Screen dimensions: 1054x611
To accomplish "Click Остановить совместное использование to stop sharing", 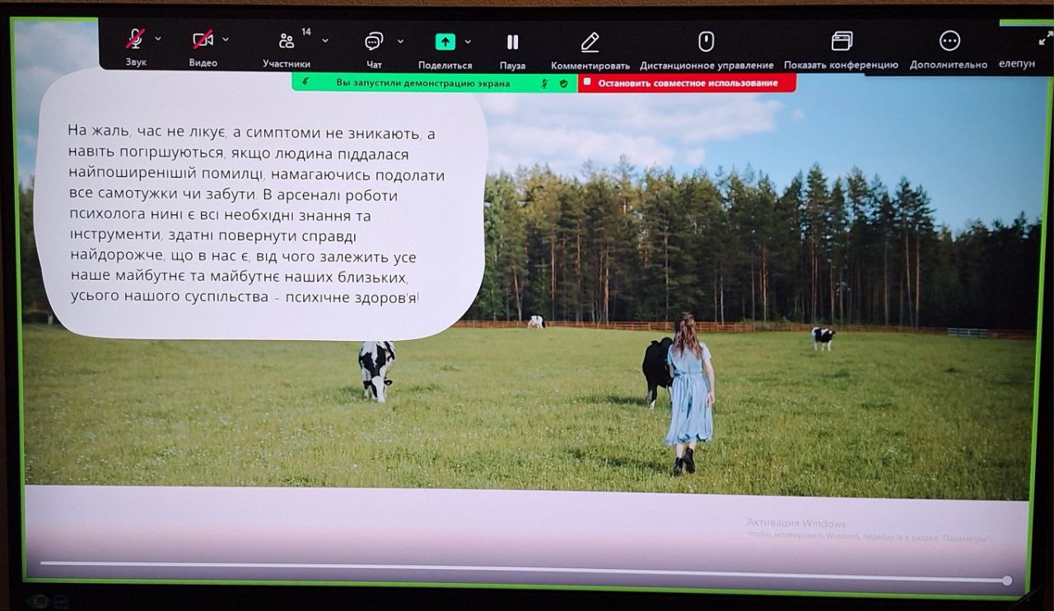I will point(688,83).
